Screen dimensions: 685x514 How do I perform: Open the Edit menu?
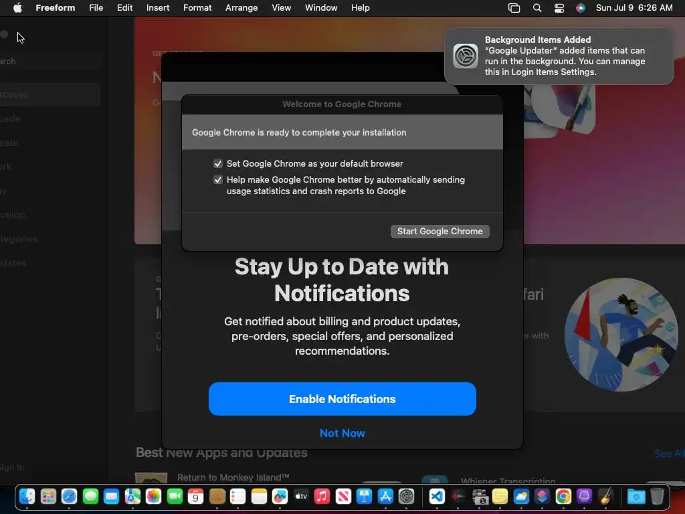click(x=124, y=8)
